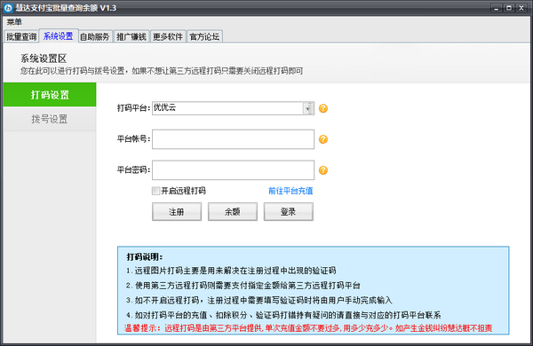Viewport: 533px width, 346px height.
Task: Minimize the window
Action: (x=497, y=8)
